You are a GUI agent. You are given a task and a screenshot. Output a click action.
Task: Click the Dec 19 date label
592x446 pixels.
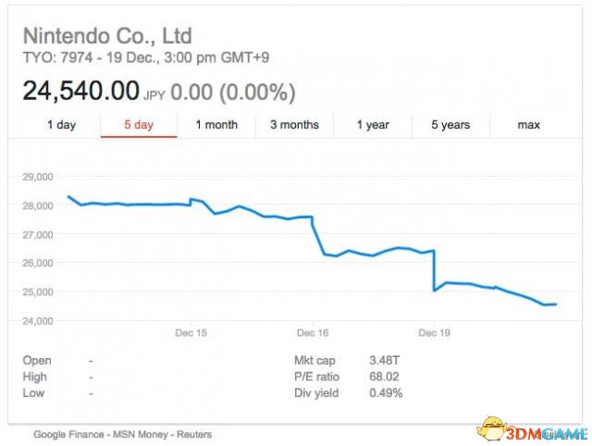point(435,332)
